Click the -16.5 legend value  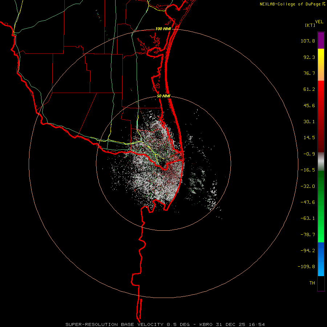(308, 170)
